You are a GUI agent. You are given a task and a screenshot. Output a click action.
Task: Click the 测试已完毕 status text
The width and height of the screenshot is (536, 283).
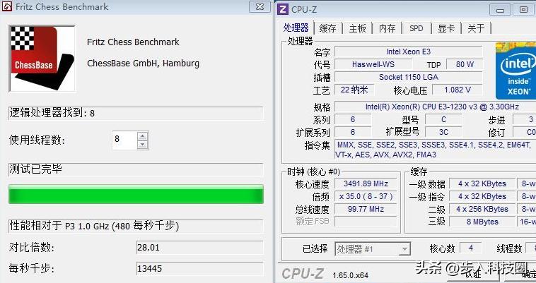(x=35, y=169)
